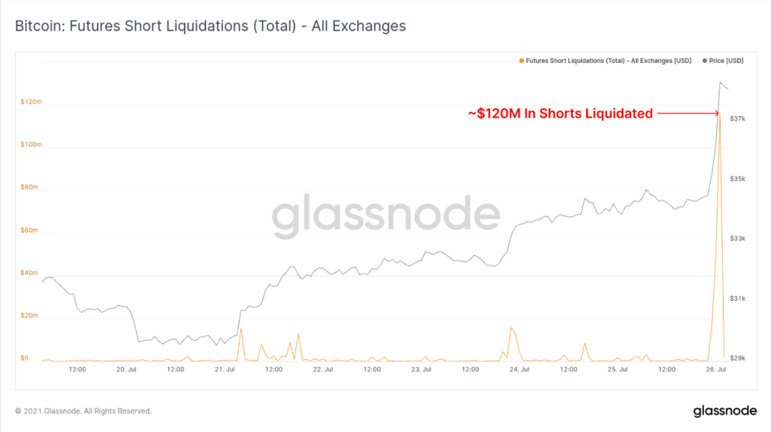Click the orange Futures Short Liquidations legend dot

pyautogui.click(x=522, y=61)
